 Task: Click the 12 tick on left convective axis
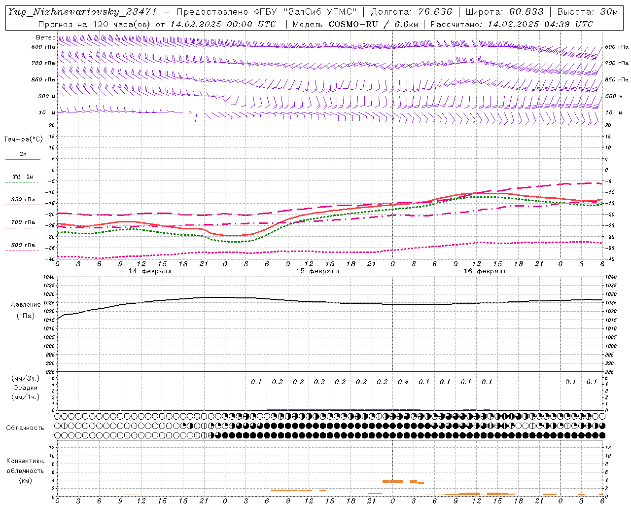click(51, 448)
